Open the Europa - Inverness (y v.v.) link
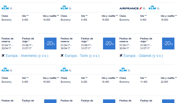This screenshot has height=103, width=178. 27,56
